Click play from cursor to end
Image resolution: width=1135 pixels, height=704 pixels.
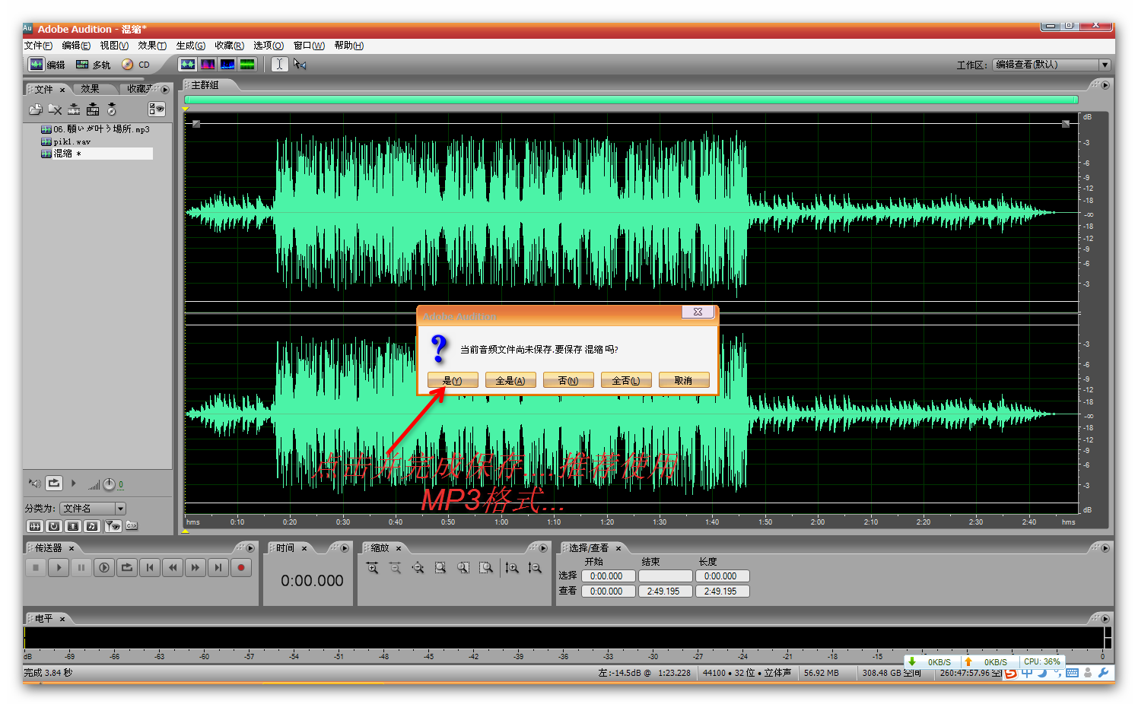coord(104,567)
